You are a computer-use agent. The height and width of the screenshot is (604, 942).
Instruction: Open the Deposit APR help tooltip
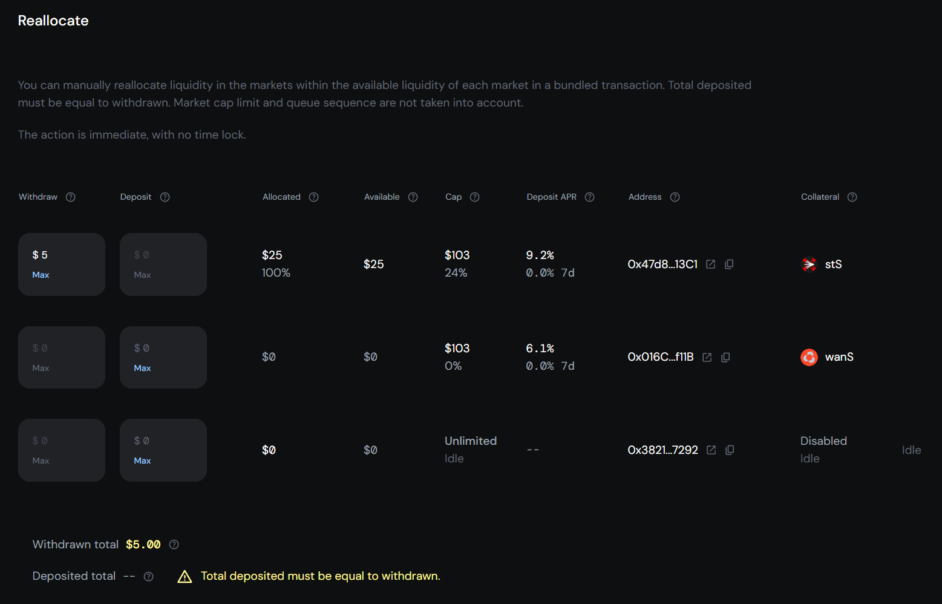click(x=589, y=197)
